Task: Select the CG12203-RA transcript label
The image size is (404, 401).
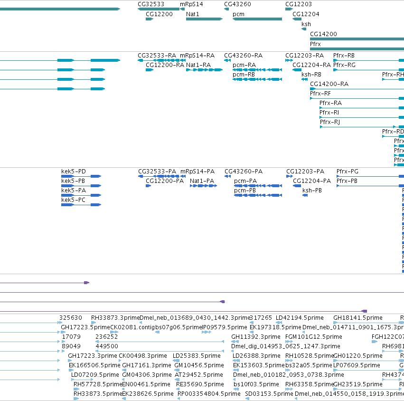Action: tap(305, 56)
